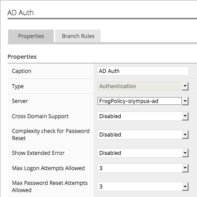Select the Properties tab
The width and height of the screenshot is (197, 197).
pyautogui.click(x=31, y=36)
